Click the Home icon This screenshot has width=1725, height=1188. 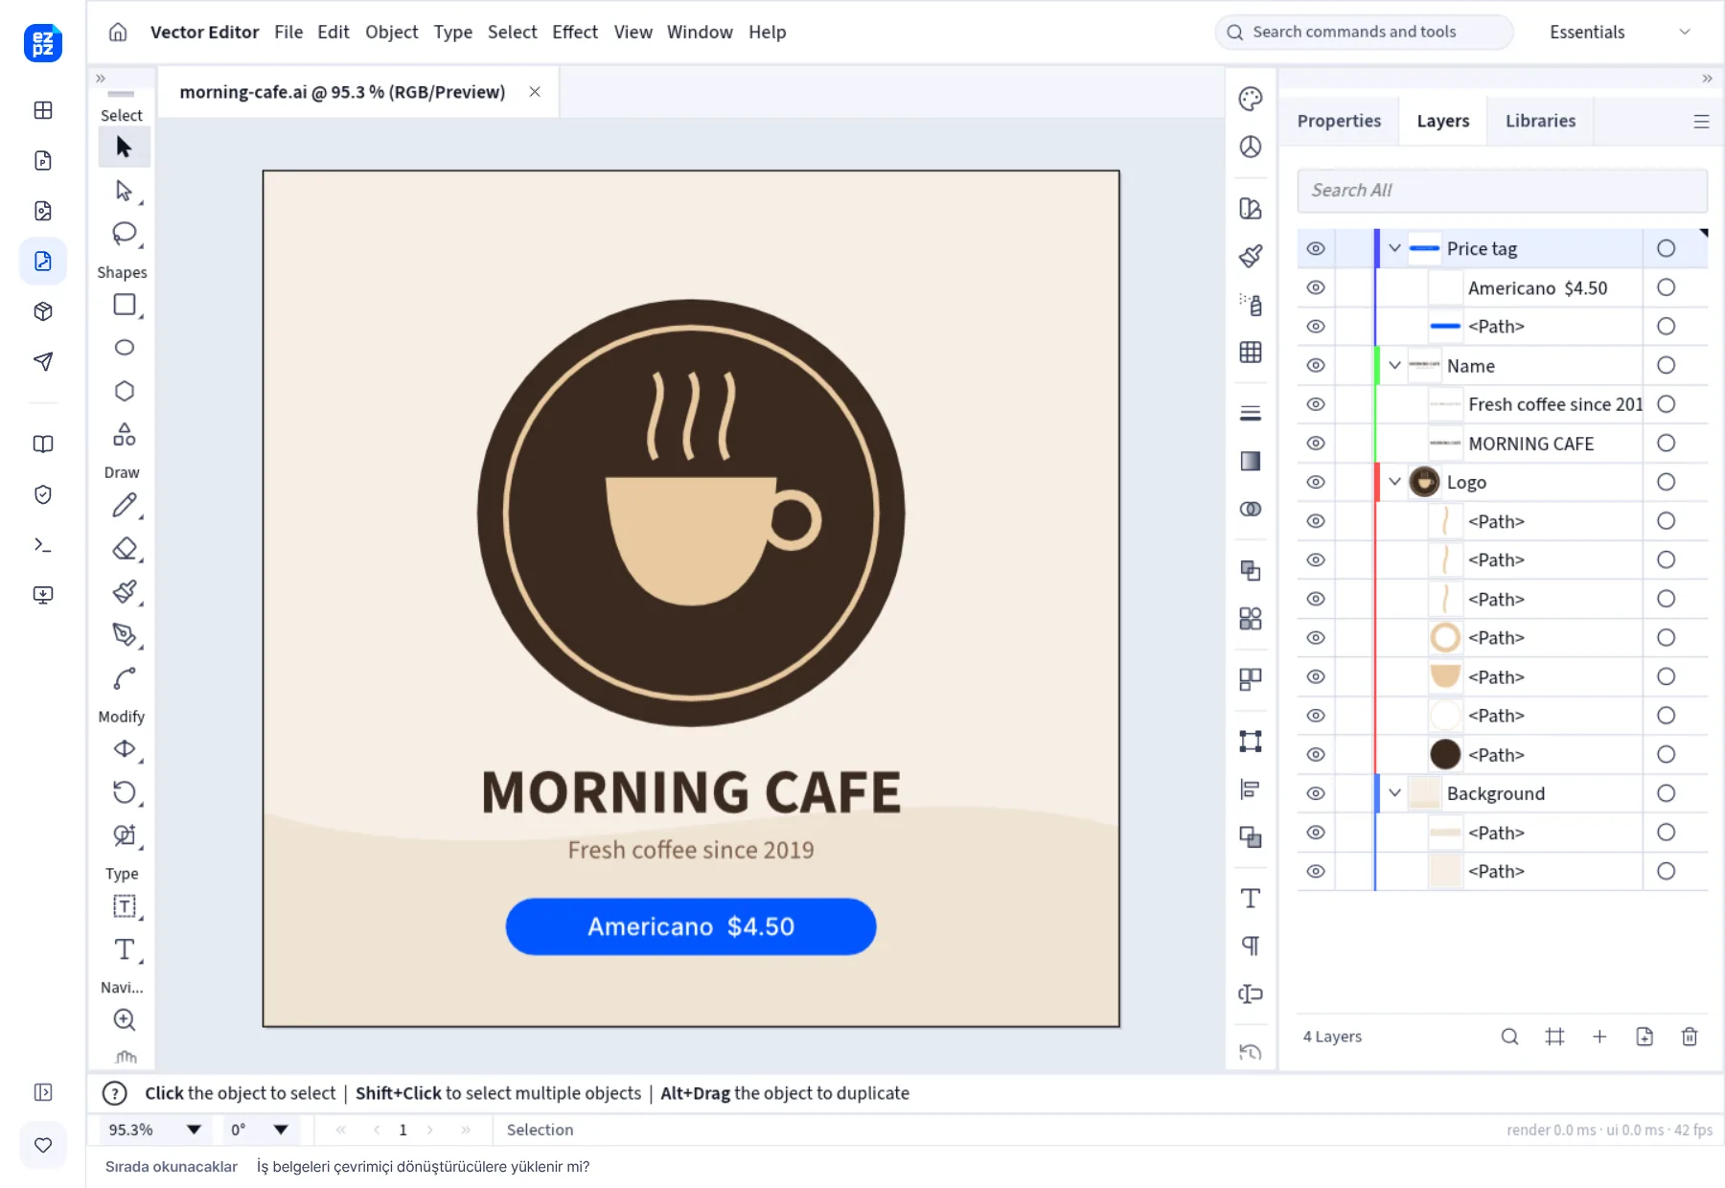point(118,32)
